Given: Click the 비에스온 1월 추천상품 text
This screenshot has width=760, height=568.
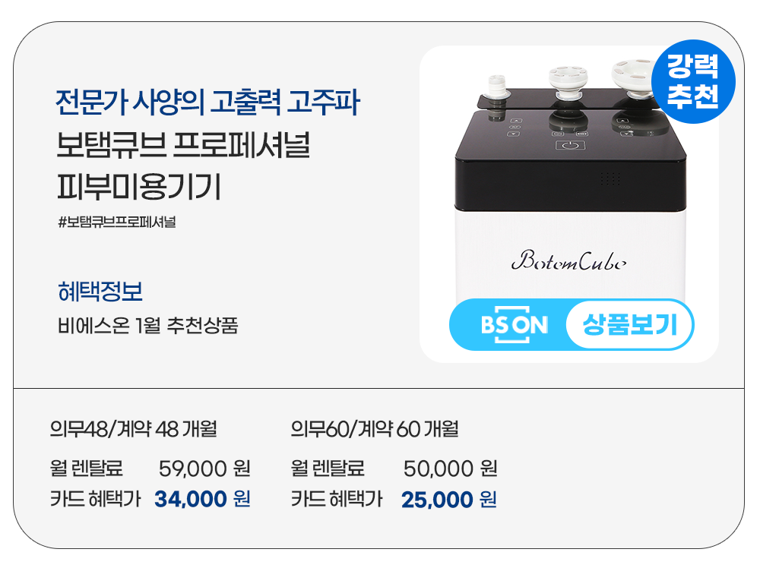Looking at the screenshot, I should pyautogui.click(x=148, y=327).
